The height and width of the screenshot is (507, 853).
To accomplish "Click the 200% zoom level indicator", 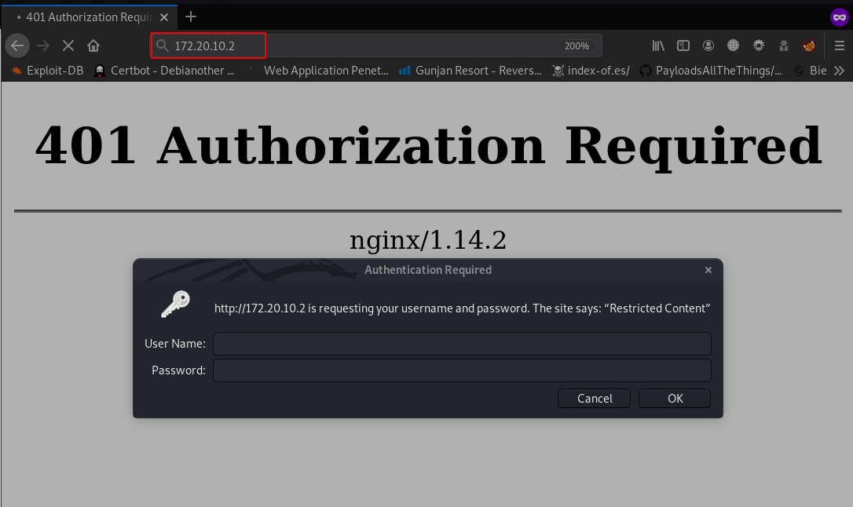I will point(577,46).
